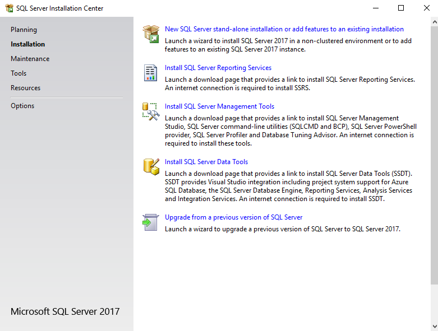Launch New SQL Server stand-alone installation link
This screenshot has height=331, width=438.
284,29
